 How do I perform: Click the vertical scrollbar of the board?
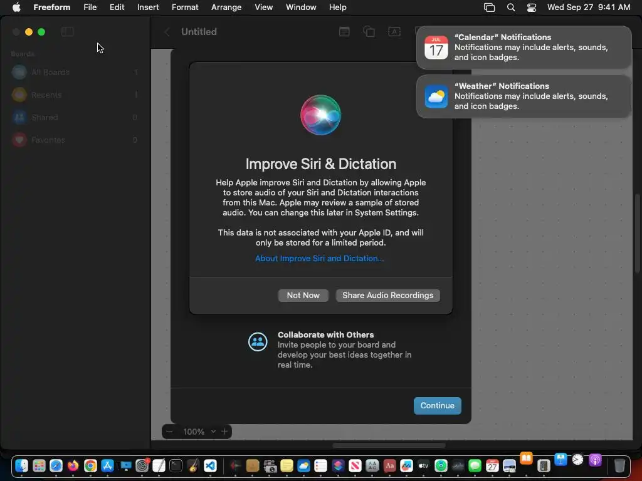click(637, 233)
